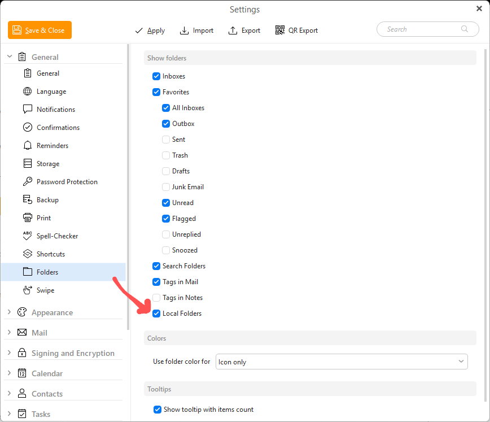Click the QR code icon in toolbar

(x=279, y=30)
